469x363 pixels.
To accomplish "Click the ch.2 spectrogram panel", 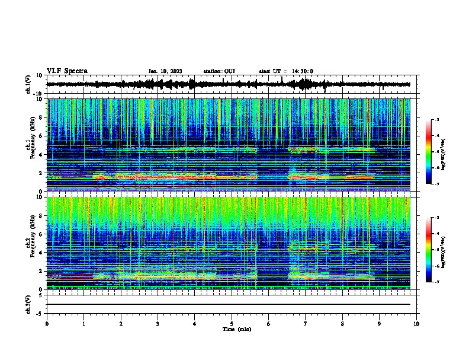I will 232,243.
